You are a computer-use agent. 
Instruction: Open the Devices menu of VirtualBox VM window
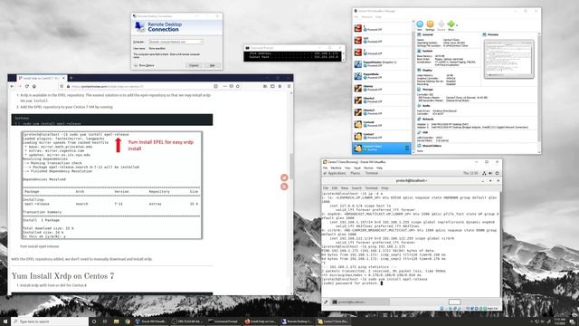(368, 168)
